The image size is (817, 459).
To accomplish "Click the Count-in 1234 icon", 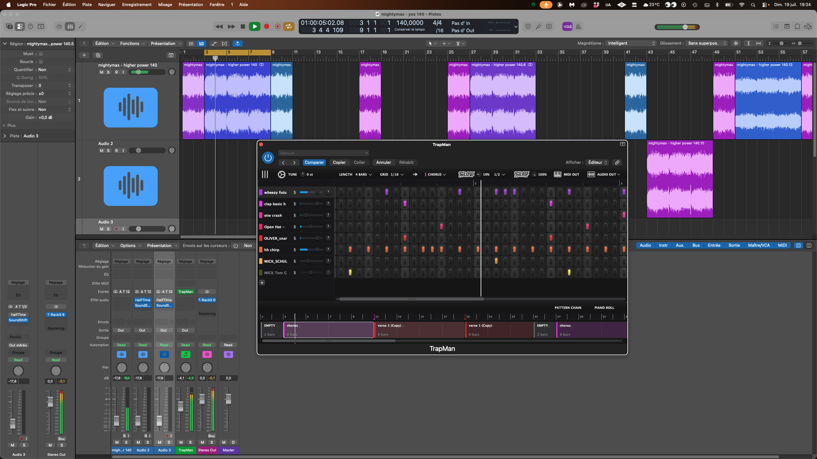I will [567, 26].
